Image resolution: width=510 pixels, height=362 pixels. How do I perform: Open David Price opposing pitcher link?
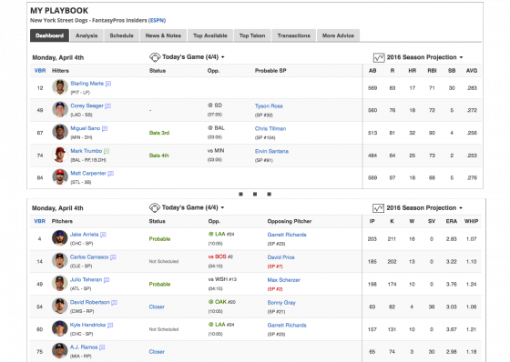pos(281,257)
